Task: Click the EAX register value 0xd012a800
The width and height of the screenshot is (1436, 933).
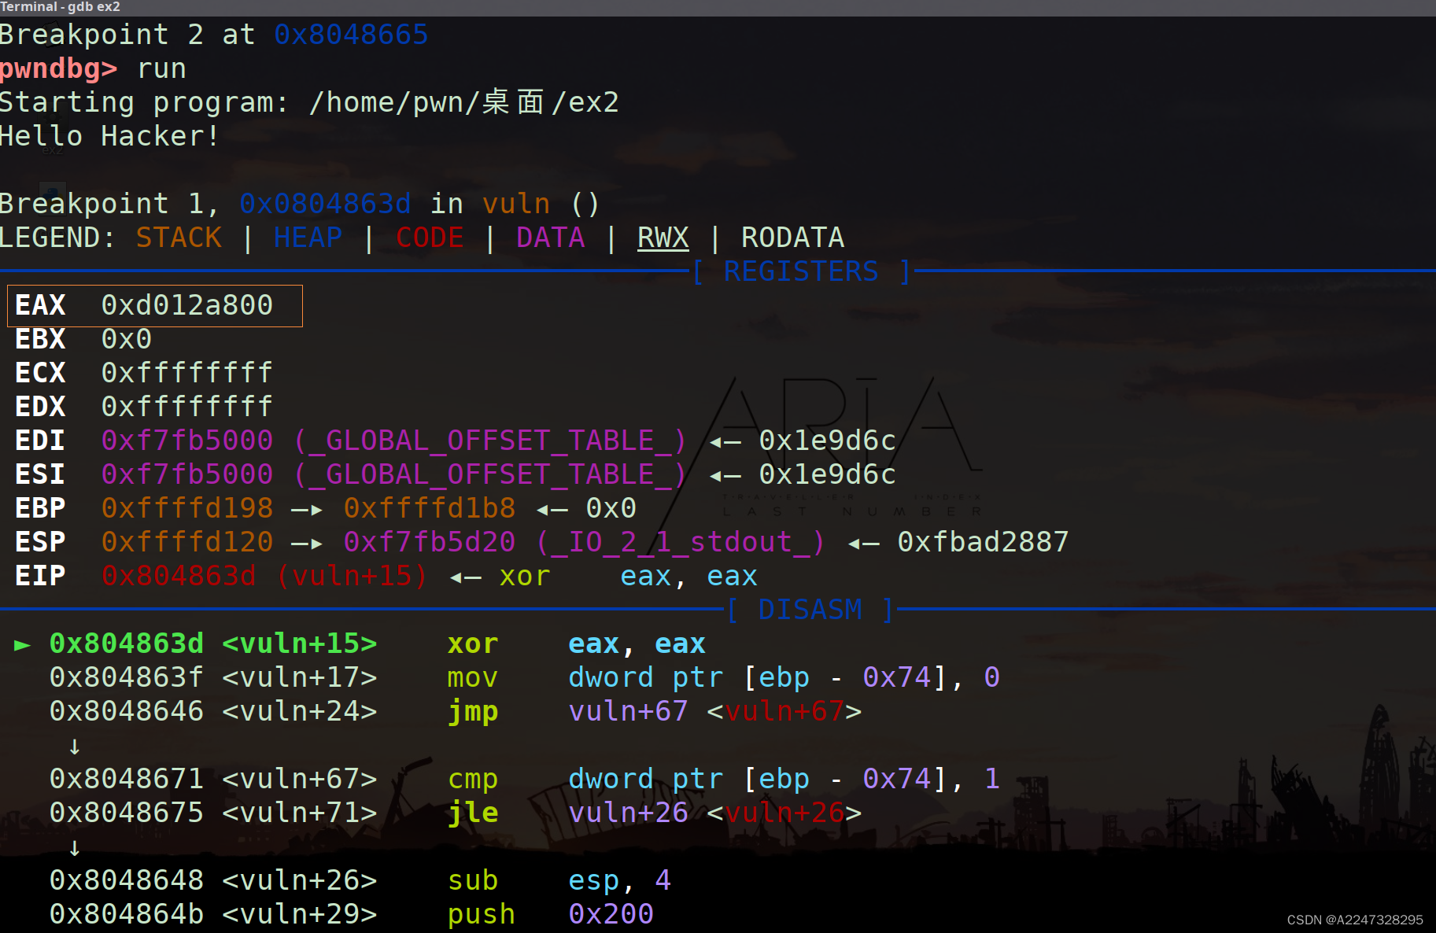Action: pos(187,305)
